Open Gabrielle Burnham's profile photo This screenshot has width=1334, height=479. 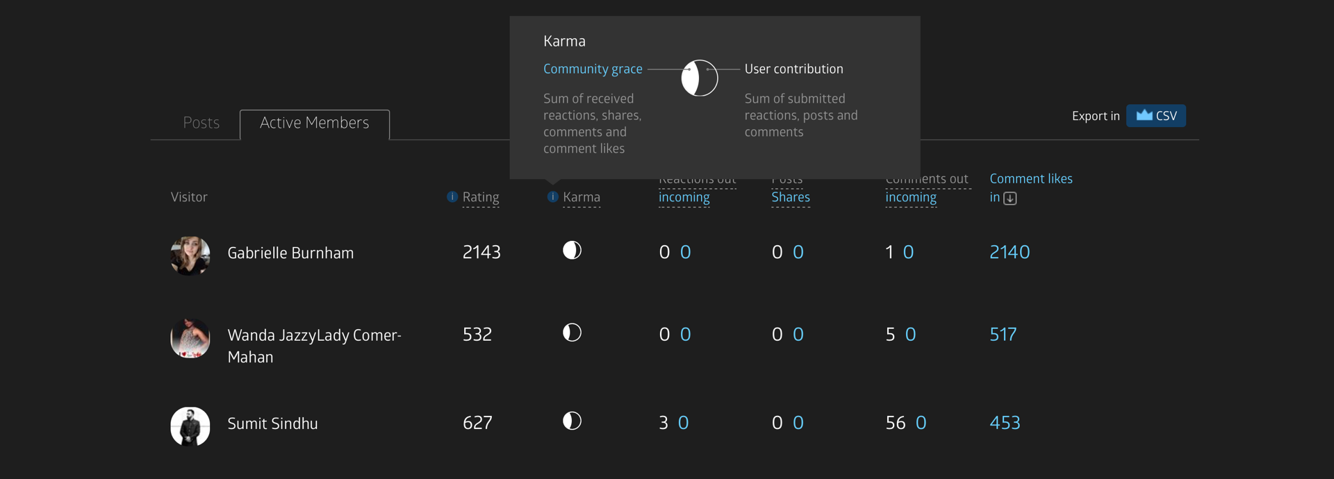pos(190,255)
